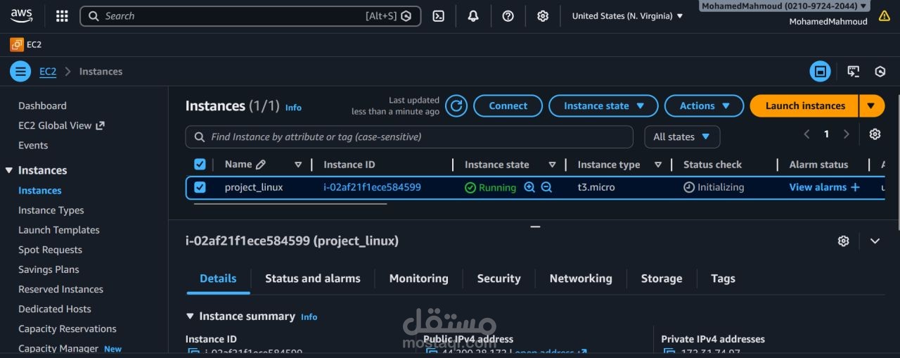Viewport: 900px width, 358px height.
Task: Collapse the Instance summary section
Action: click(190, 317)
